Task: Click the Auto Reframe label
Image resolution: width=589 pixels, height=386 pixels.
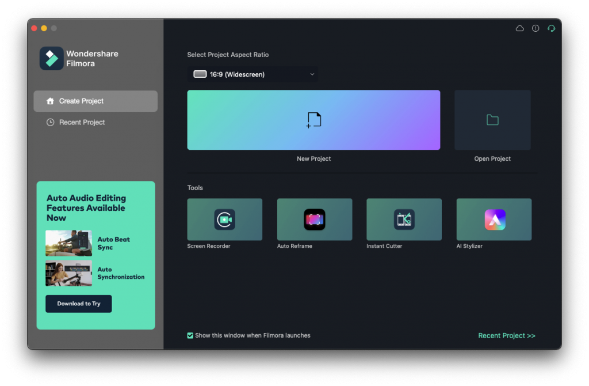Action: 294,246
